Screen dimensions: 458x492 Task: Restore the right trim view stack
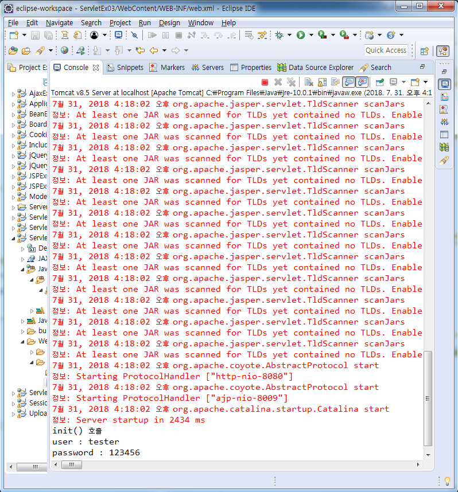click(444, 72)
